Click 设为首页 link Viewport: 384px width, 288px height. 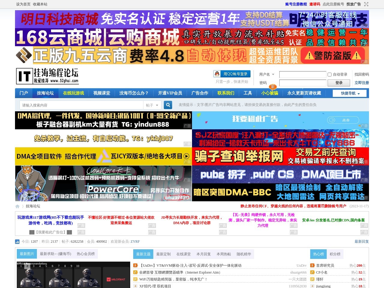[23, 4]
